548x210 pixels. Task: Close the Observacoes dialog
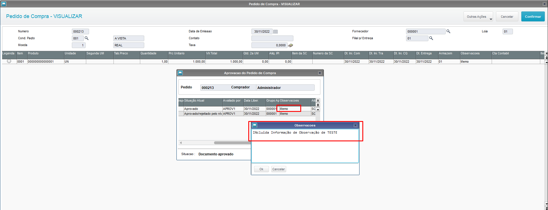[x=355, y=125]
